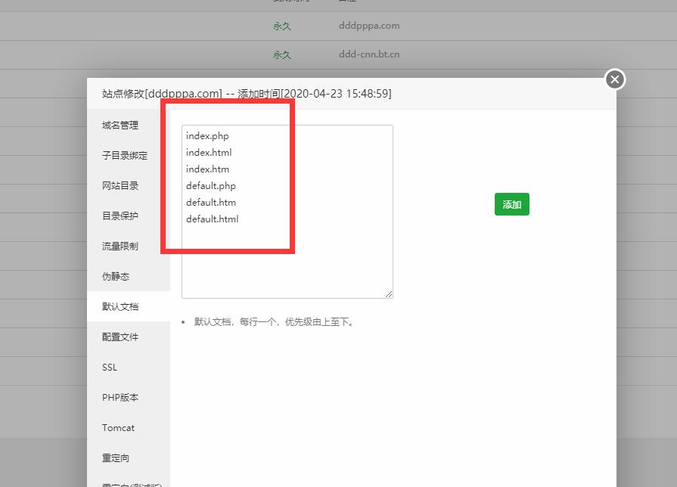Click the textarea resize handle corner
Viewport: 677px width, 487px height.
pos(389,293)
